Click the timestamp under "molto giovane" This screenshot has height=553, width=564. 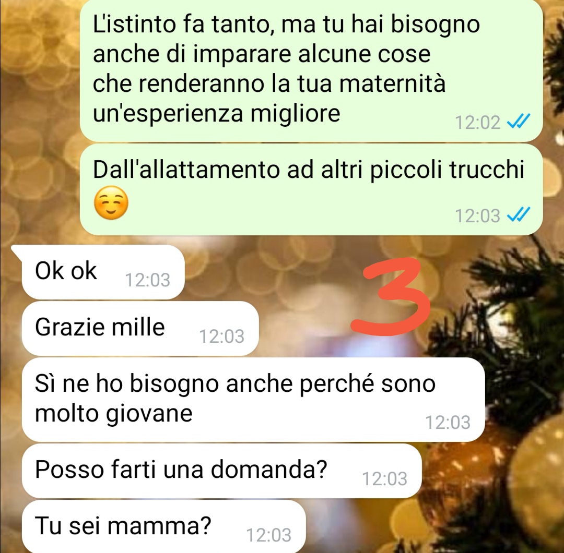(448, 422)
